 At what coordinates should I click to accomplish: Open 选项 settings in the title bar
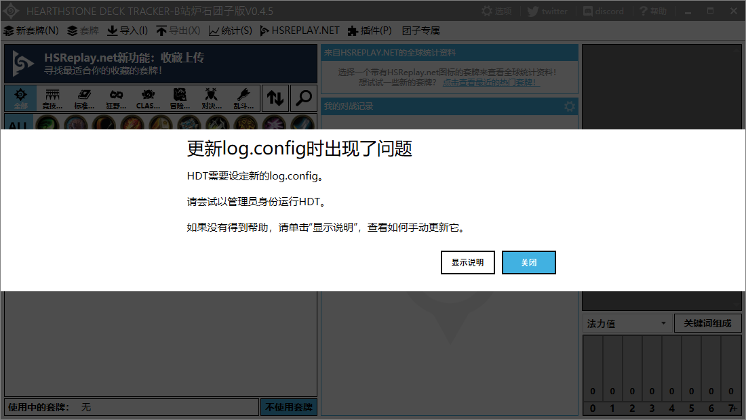point(496,11)
